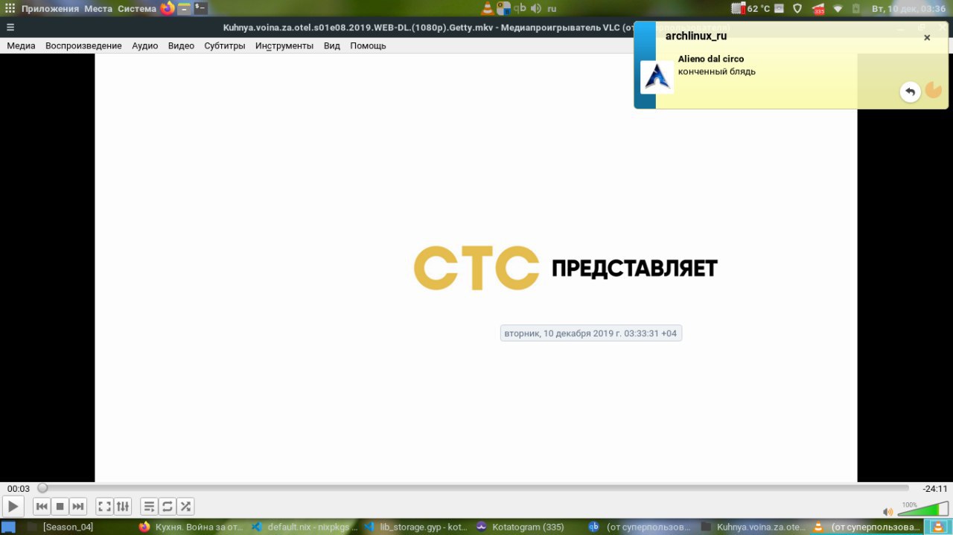Screen dimensions: 953x535
Task: Open the Система panel menu
Action: (x=137, y=8)
